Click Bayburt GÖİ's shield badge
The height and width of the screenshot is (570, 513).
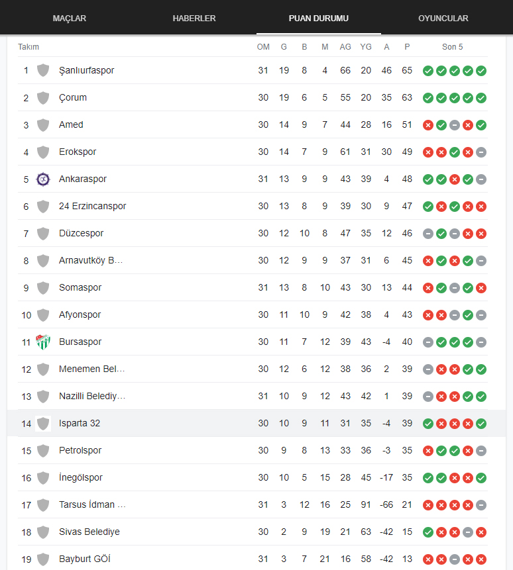43,559
